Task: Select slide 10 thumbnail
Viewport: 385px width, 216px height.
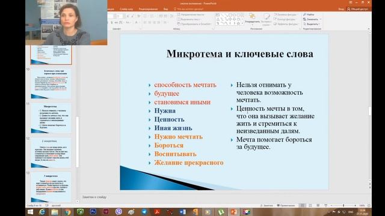Action: tap(51, 83)
